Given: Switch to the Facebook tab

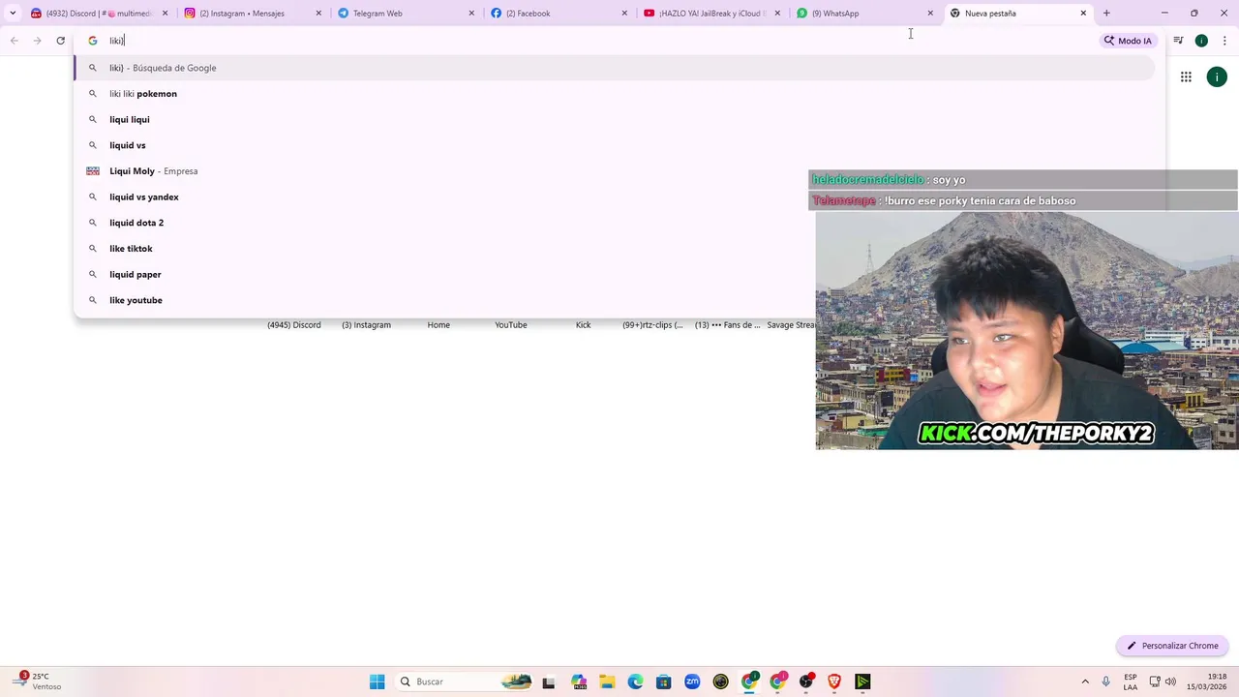Looking at the screenshot, I should point(559,14).
